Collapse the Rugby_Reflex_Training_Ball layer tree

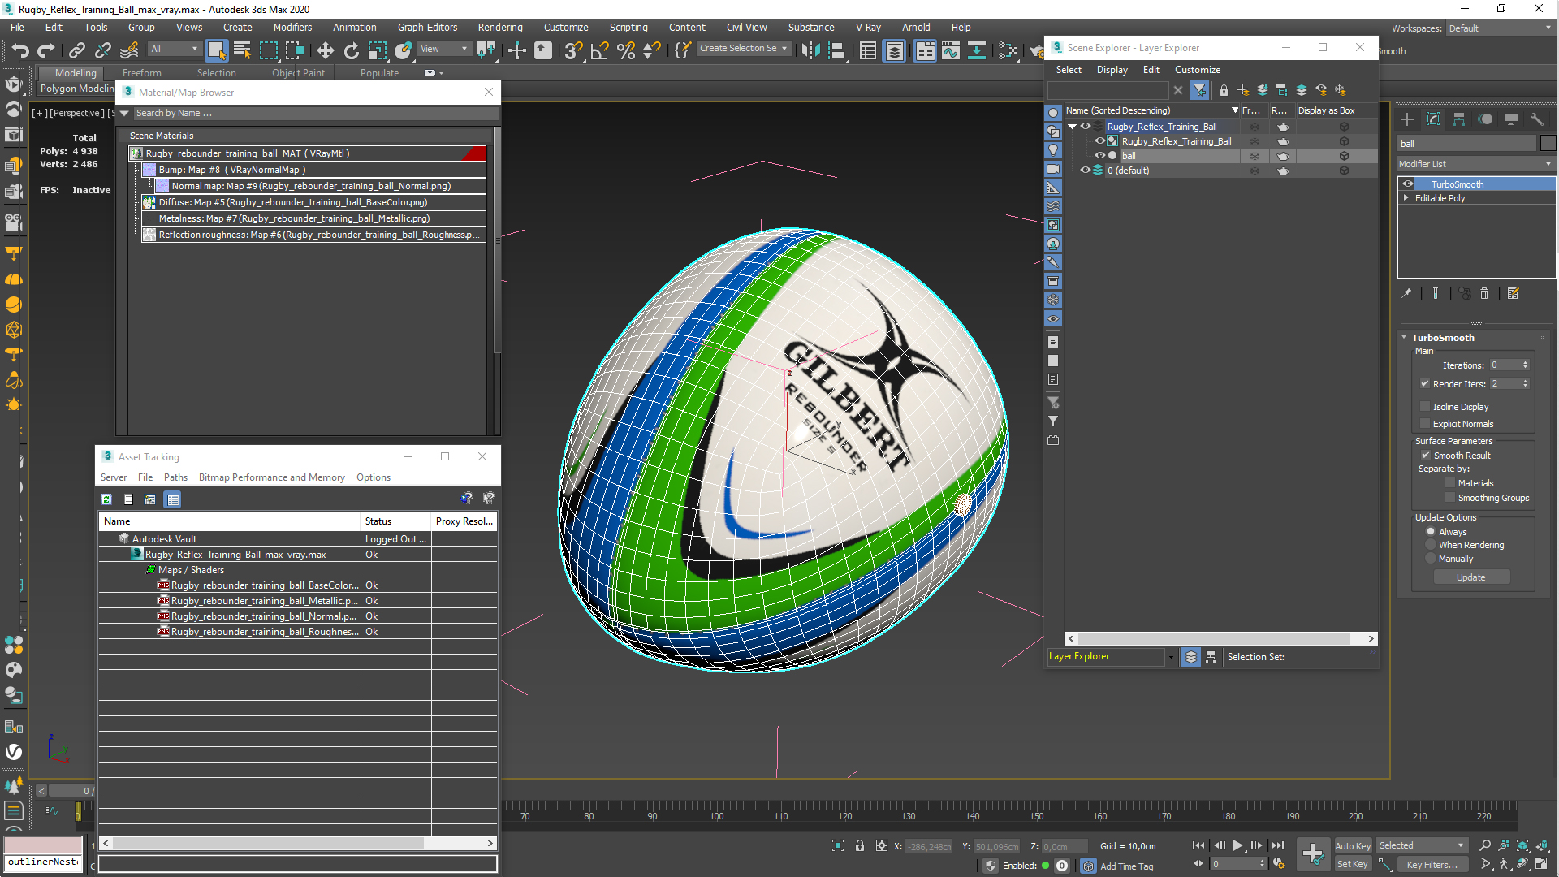click(1072, 127)
